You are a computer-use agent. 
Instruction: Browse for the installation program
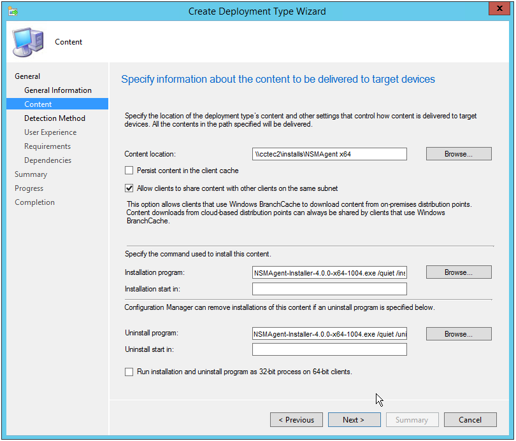pyautogui.click(x=459, y=272)
